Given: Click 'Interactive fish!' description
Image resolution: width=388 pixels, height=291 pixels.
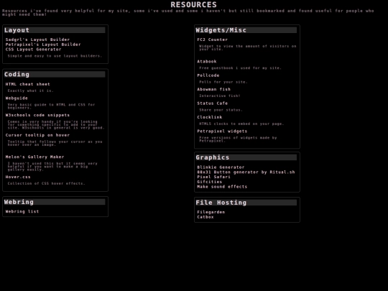Looking at the screenshot, I should click(220, 96).
